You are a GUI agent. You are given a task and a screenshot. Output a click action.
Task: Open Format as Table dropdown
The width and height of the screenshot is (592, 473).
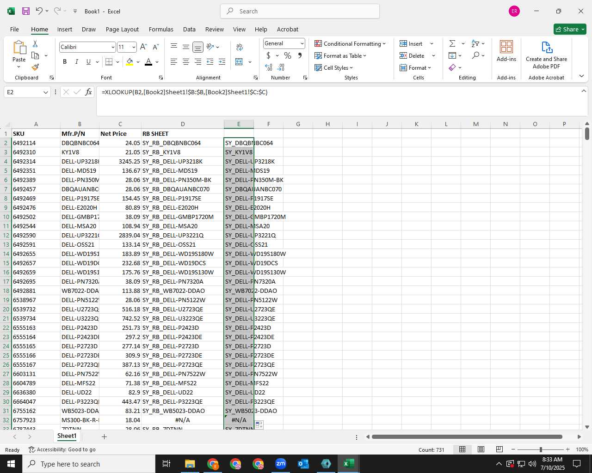[340, 55]
